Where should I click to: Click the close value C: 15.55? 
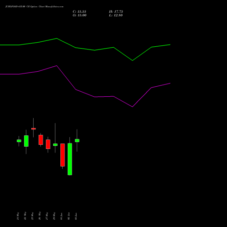tap(79, 12)
